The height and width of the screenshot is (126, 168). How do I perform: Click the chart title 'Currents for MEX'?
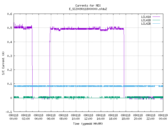tap(88, 6)
